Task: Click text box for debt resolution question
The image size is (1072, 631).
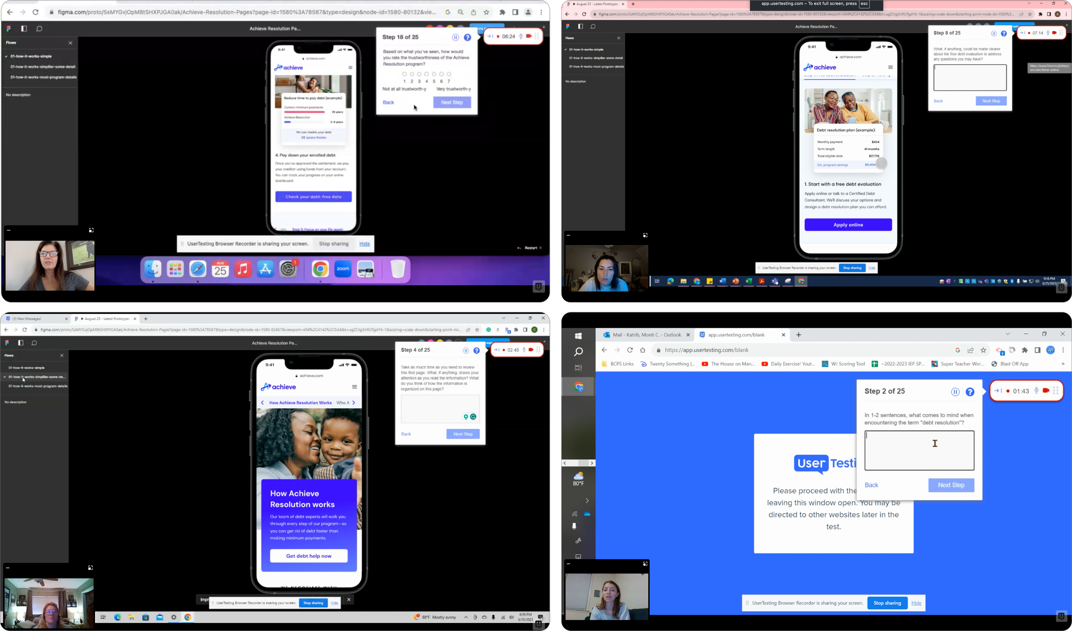Action: 919,451
